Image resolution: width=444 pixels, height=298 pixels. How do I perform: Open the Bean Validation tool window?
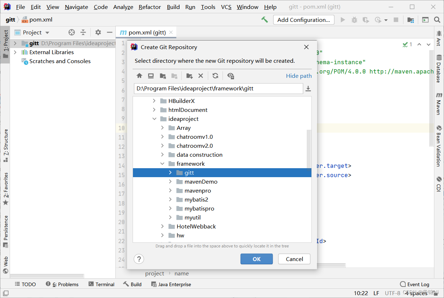(x=439, y=146)
